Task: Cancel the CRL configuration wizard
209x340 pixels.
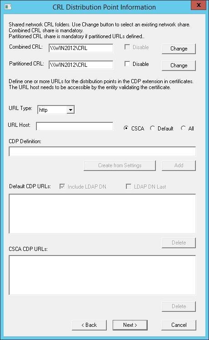Action: pos(179,325)
